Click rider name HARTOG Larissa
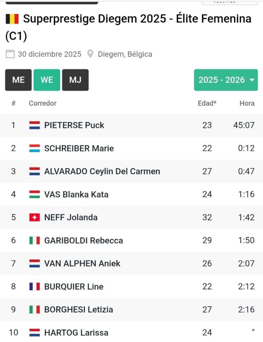Image resolution: width=263 pixels, height=342 pixels. [x=76, y=333]
